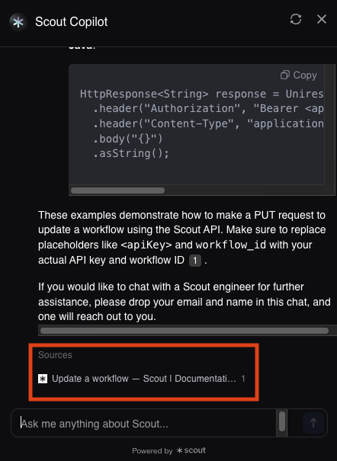Click the Scout Copilot title text
The image size is (337, 461).
click(x=72, y=22)
